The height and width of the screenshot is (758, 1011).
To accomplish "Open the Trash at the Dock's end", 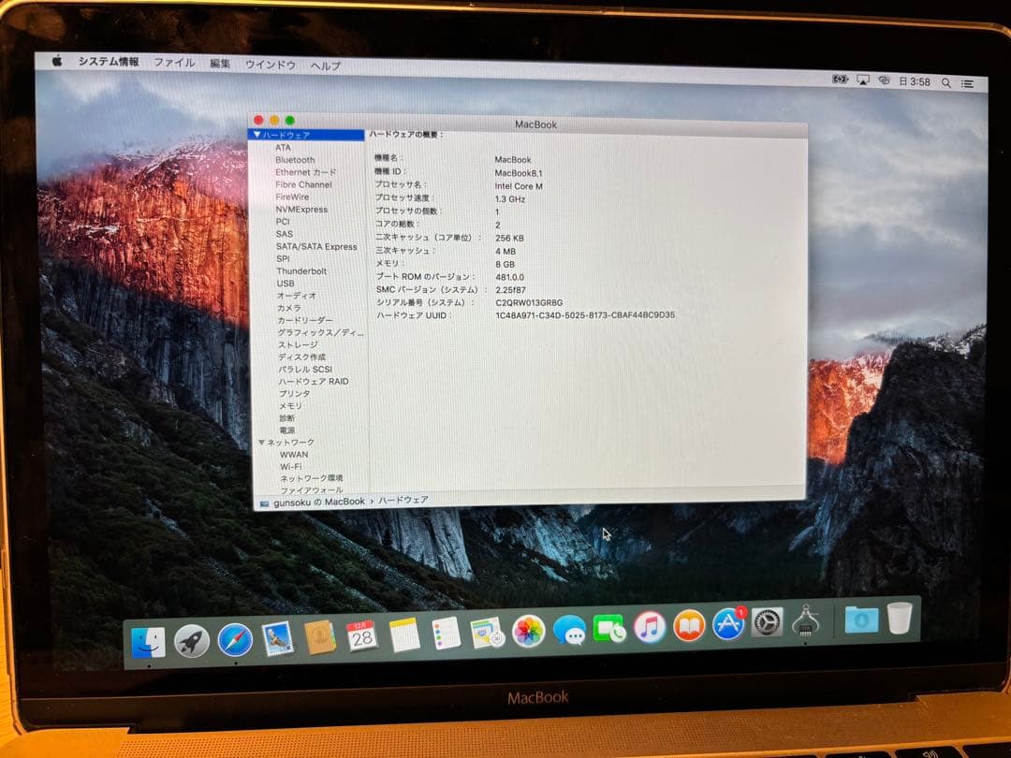I will click(x=899, y=620).
